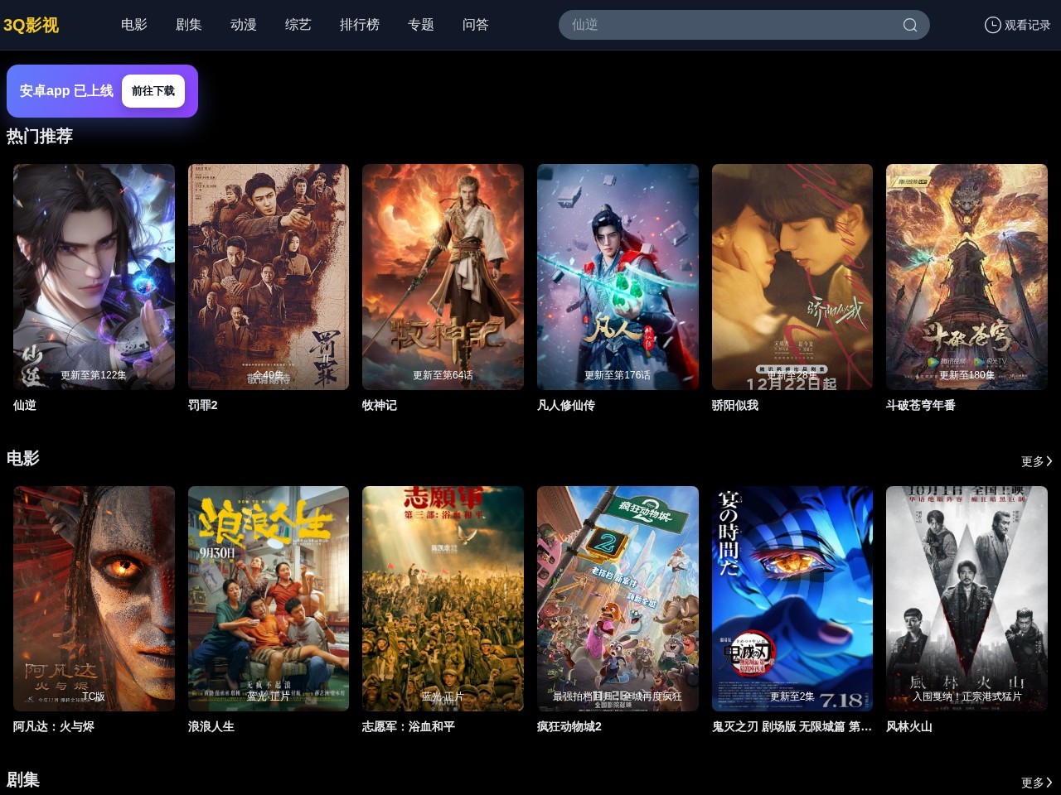Open the 电影 navigation menu item
This screenshot has width=1061, height=795.
click(134, 25)
